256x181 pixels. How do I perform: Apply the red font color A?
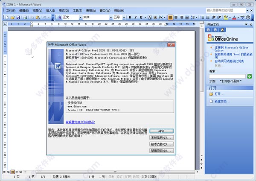(234, 18)
